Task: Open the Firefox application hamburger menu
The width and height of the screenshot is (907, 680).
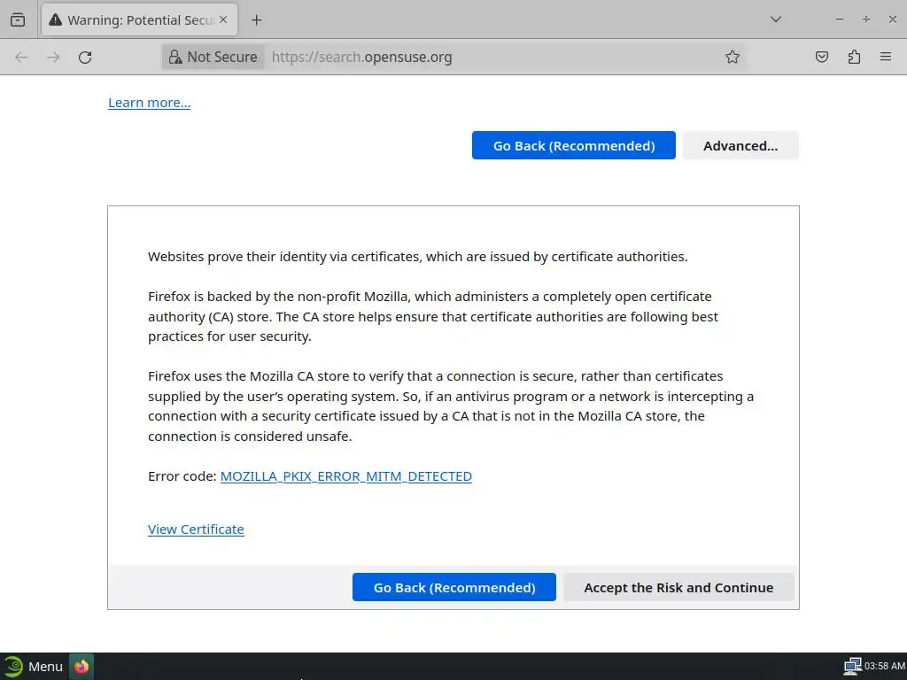Action: (x=886, y=57)
